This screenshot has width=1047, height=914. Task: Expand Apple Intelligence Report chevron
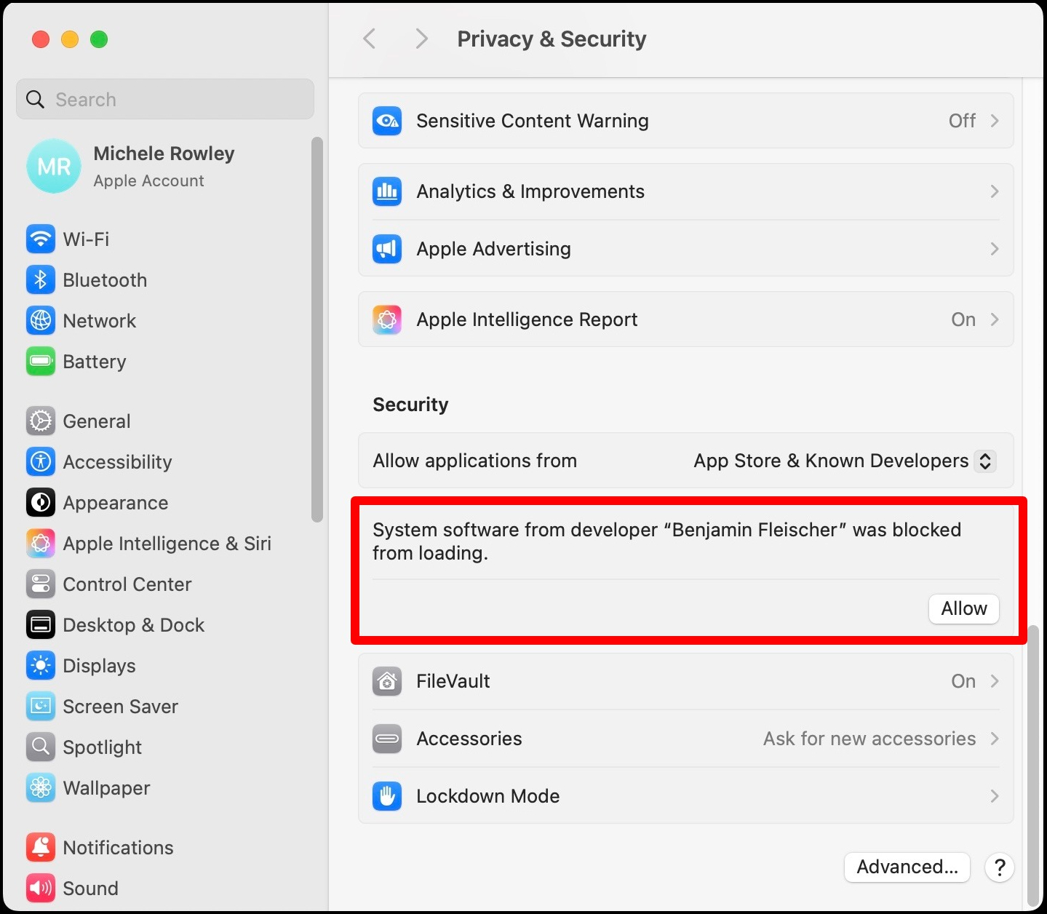tap(995, 319)
